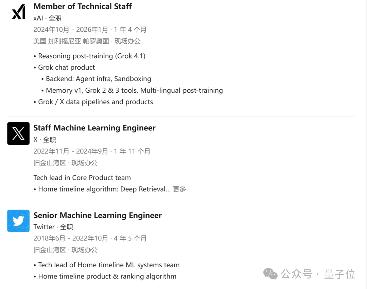The height and width of the screenshot is (289, 367).
Task: Open Staff Machine Learning Engineer title
Action: (94, 128)
